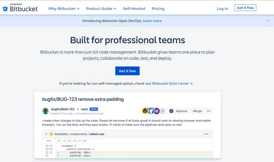Open the Why Bitbucket dropdown menu
The width and height of the screenshot is (274, 162).
click(x=64, y=9)
